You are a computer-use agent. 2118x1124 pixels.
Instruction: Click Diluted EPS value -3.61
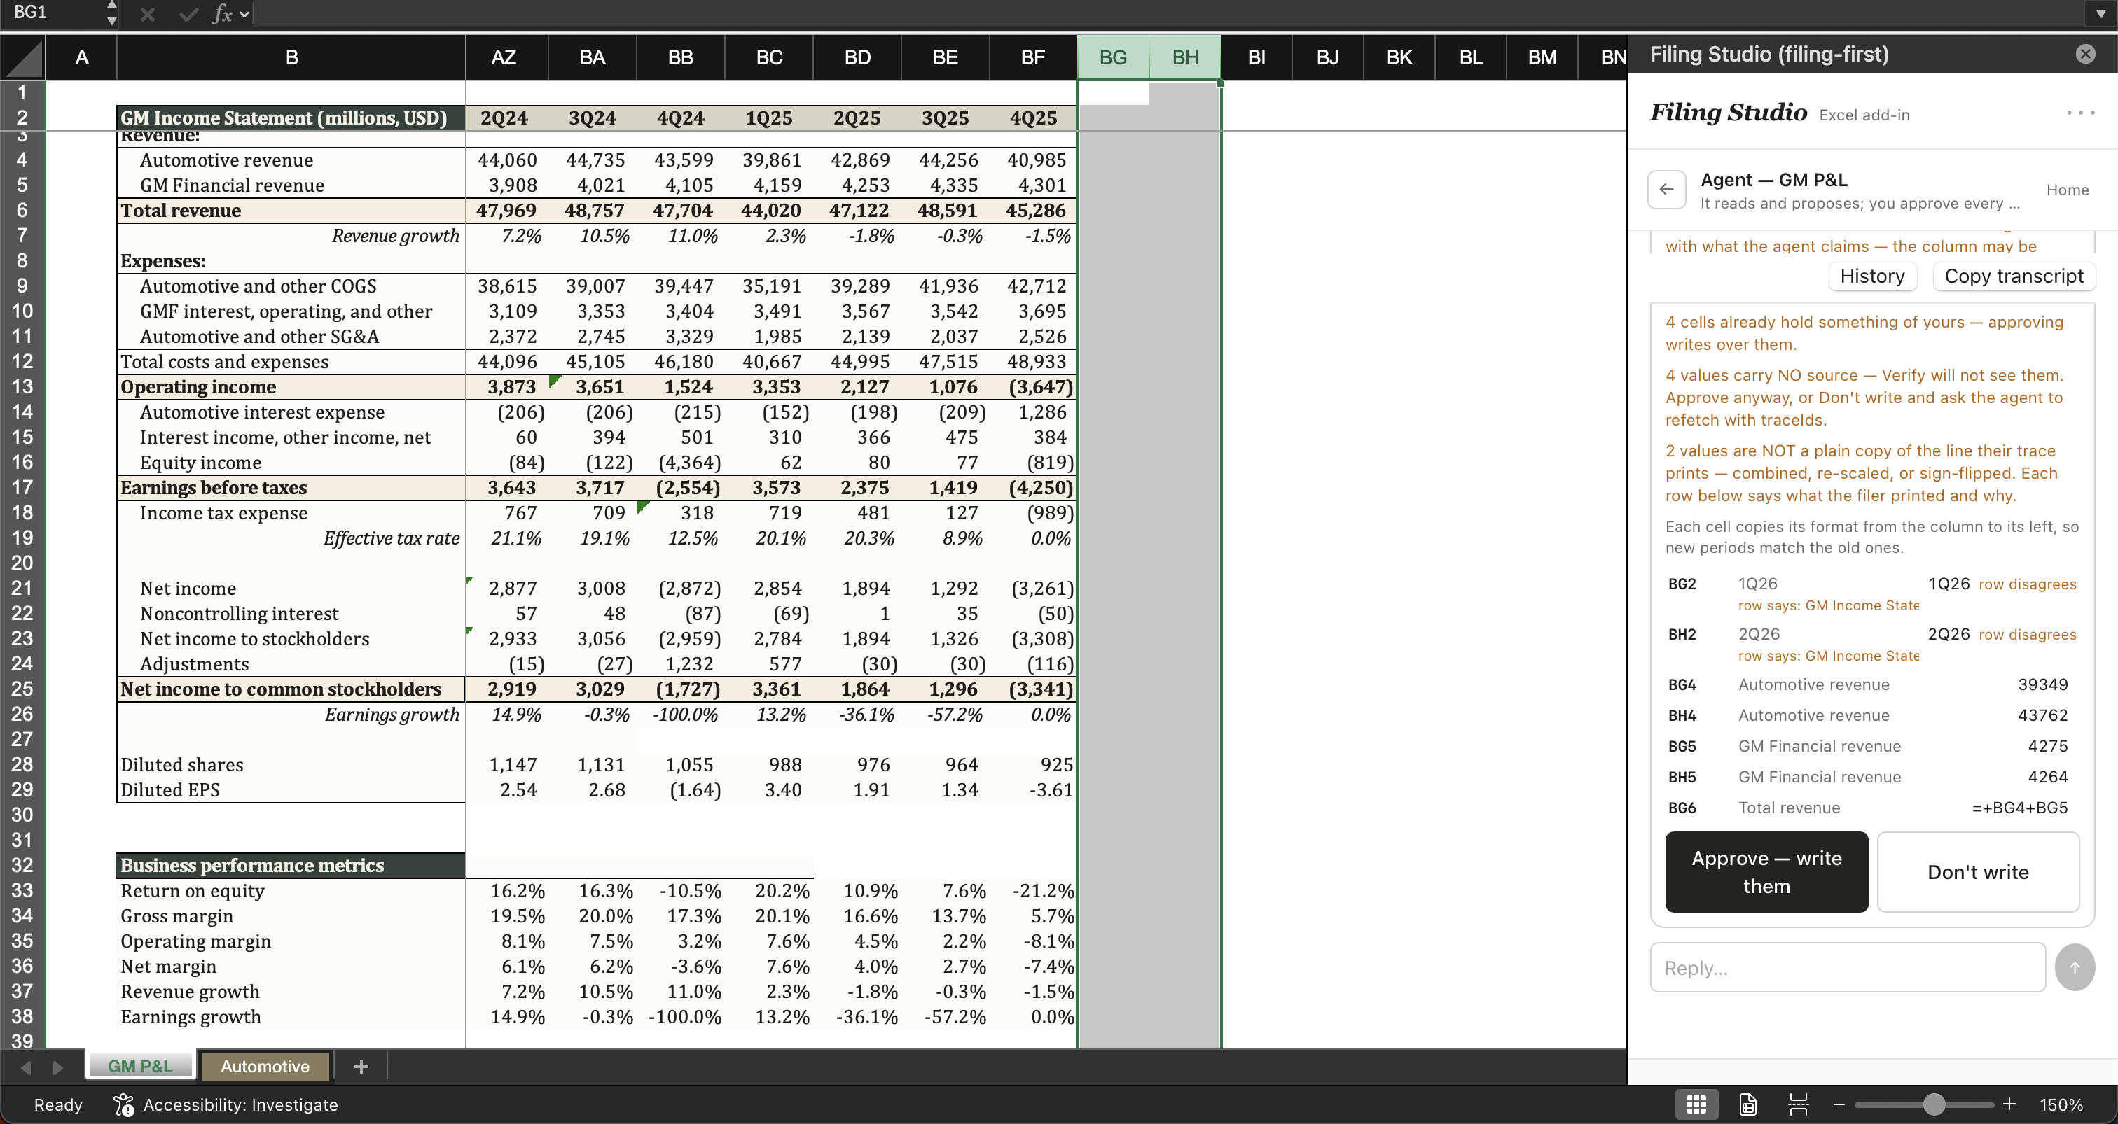1032,789
